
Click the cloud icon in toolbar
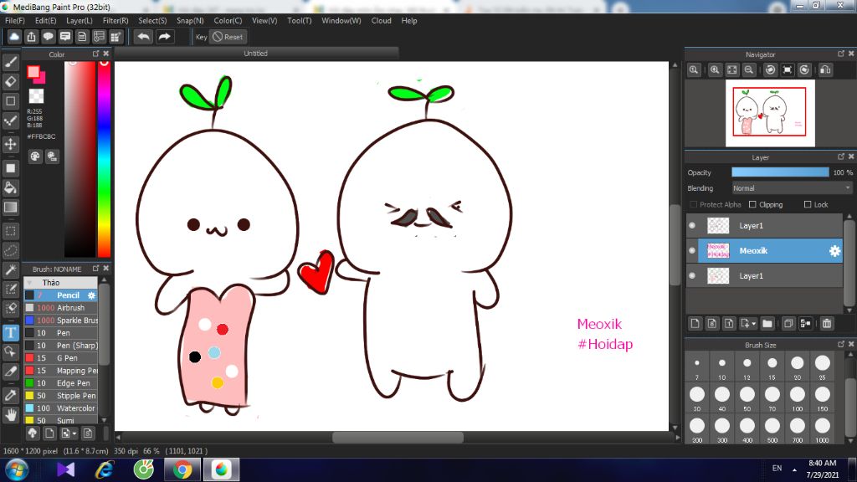[14, 37]
